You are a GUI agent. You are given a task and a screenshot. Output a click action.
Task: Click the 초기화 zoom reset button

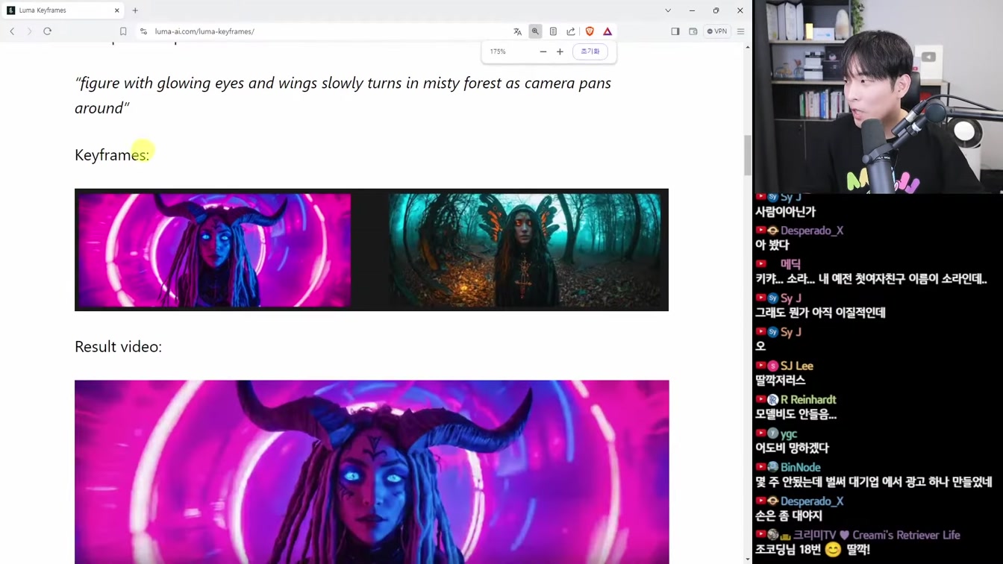(x=590, y=51)
